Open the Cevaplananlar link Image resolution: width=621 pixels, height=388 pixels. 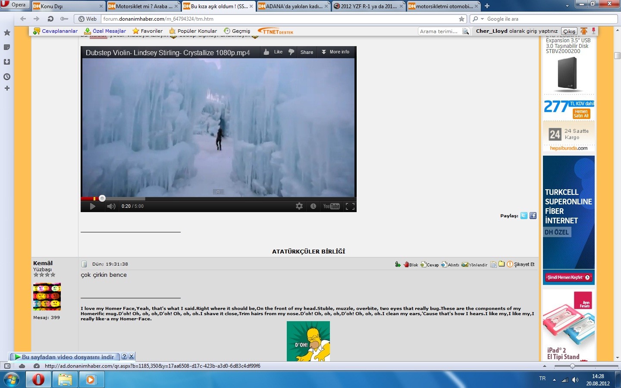tap(56, 31)
